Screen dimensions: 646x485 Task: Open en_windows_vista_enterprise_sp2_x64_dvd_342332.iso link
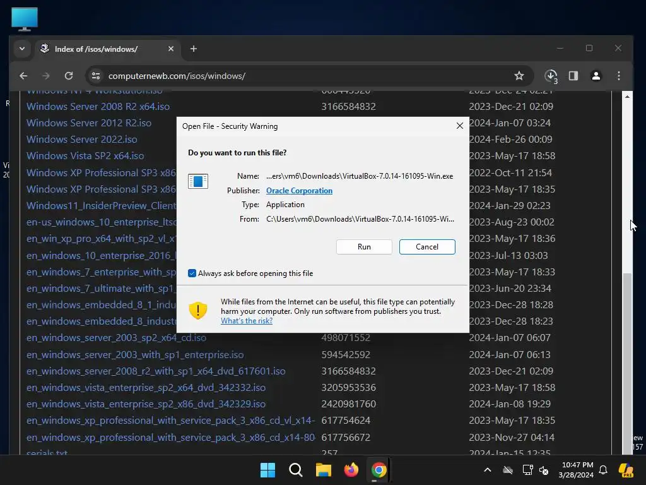[x=146, y=388]
